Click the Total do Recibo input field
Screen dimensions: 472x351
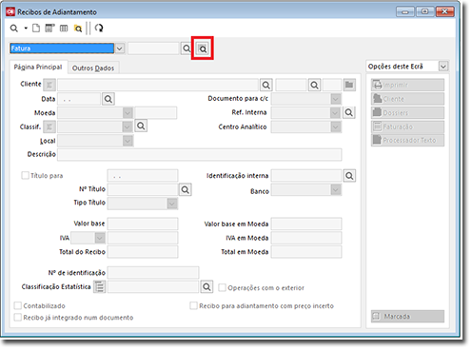[143, 252]
